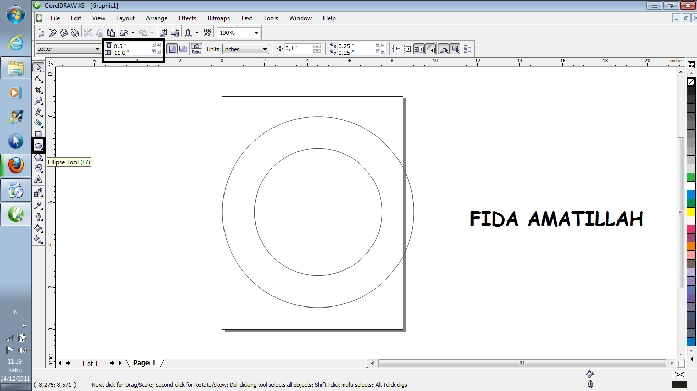Expand the application launcher arrow
The width and height of the screenshot is (697, 391).
click(x=197, y=33)
